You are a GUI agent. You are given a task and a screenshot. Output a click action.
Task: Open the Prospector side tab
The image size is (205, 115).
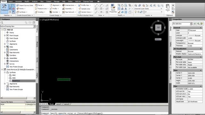click(37, 29)
